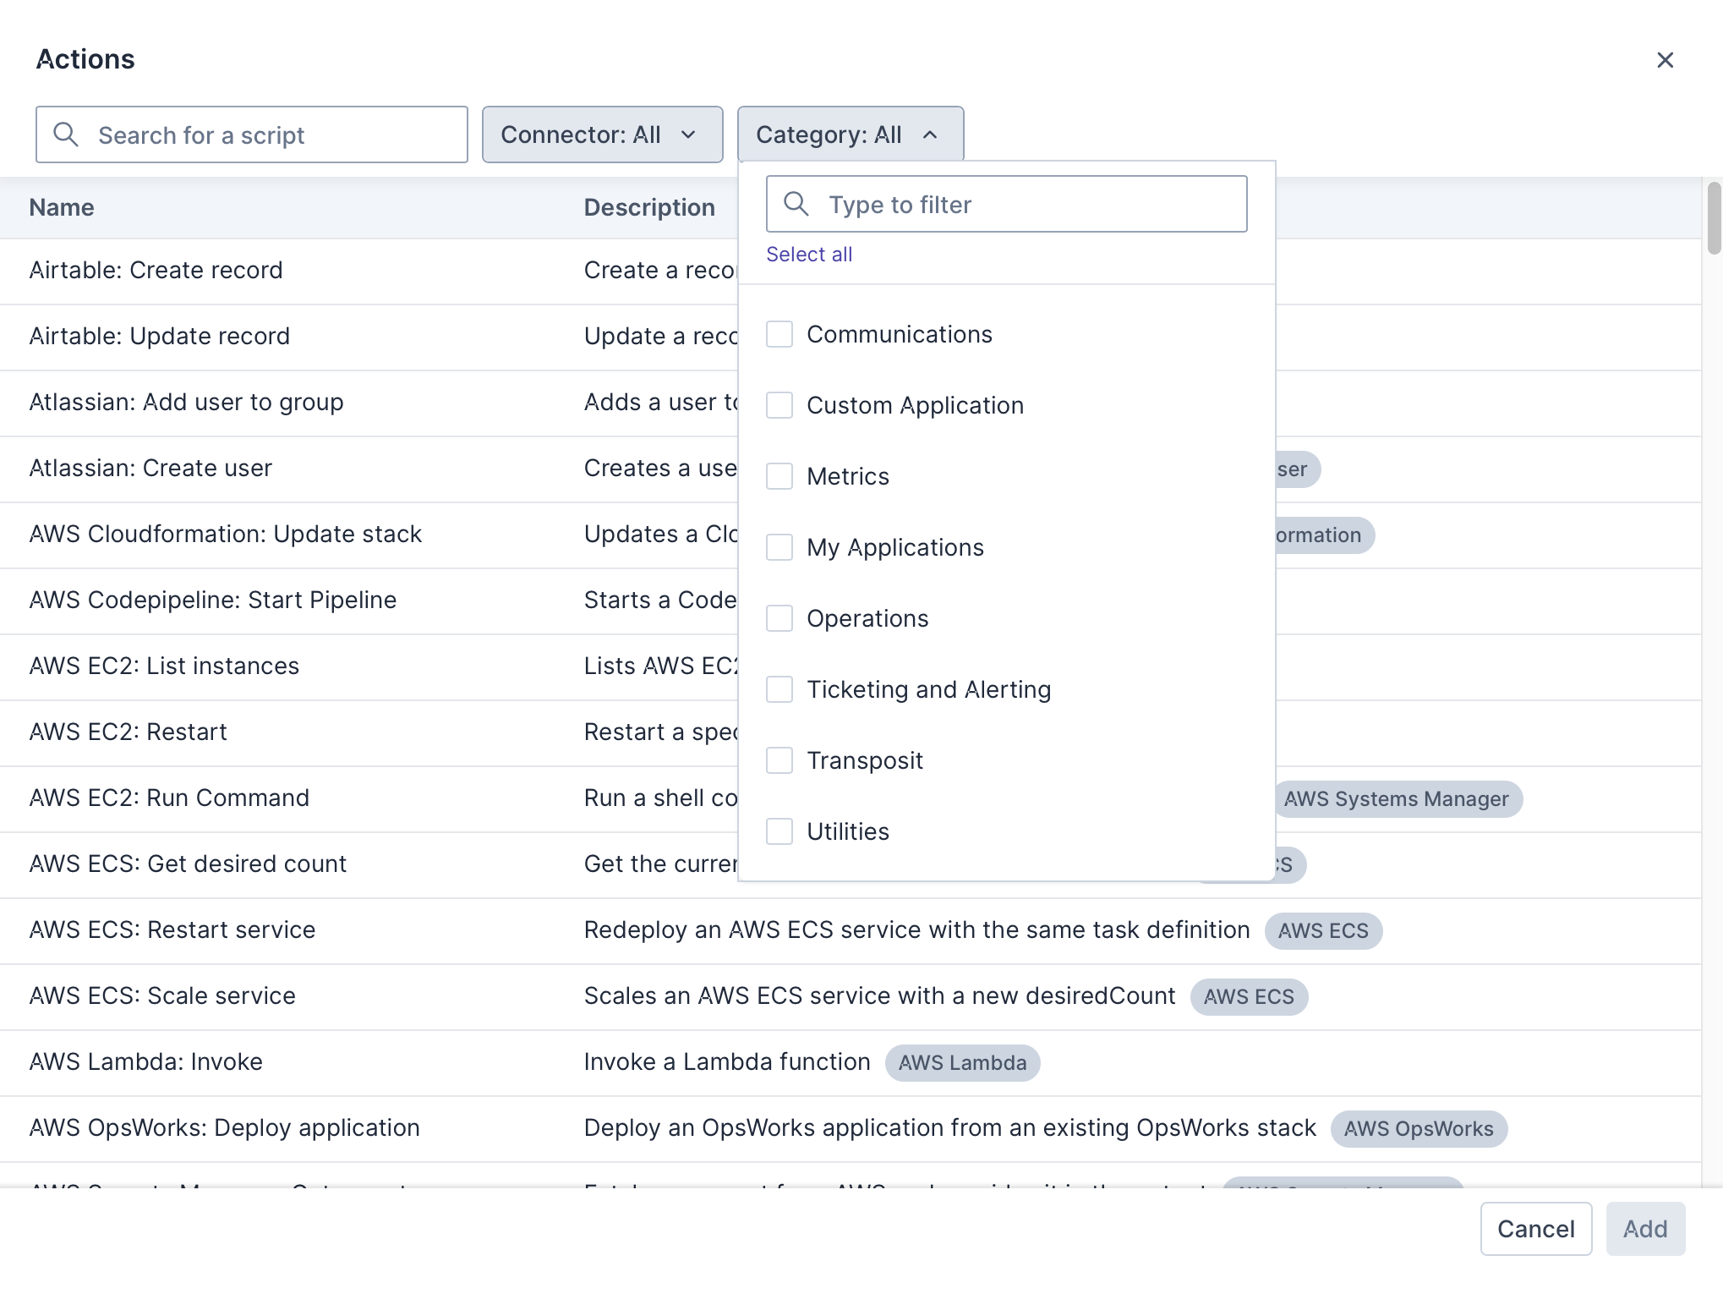Check the Communications category checkbox

coord(779,334)
